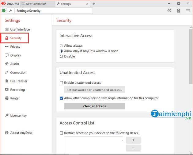
Task: Click the Connection plug icon
Action: coord(7,72)
